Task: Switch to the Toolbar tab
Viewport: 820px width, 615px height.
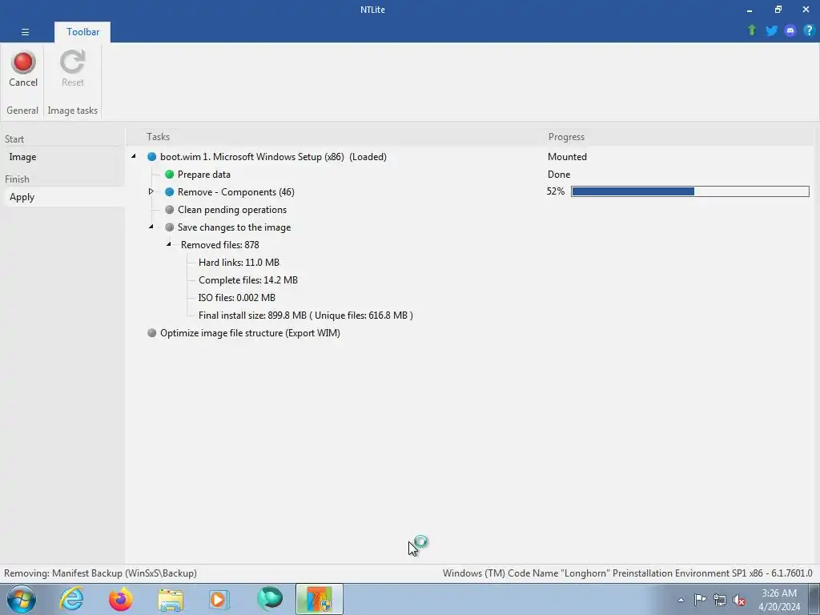Action: (82, 32)
